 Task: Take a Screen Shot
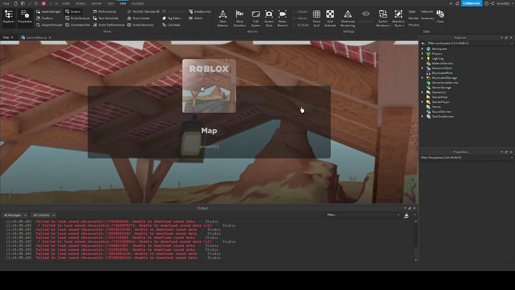click(269, 18)
